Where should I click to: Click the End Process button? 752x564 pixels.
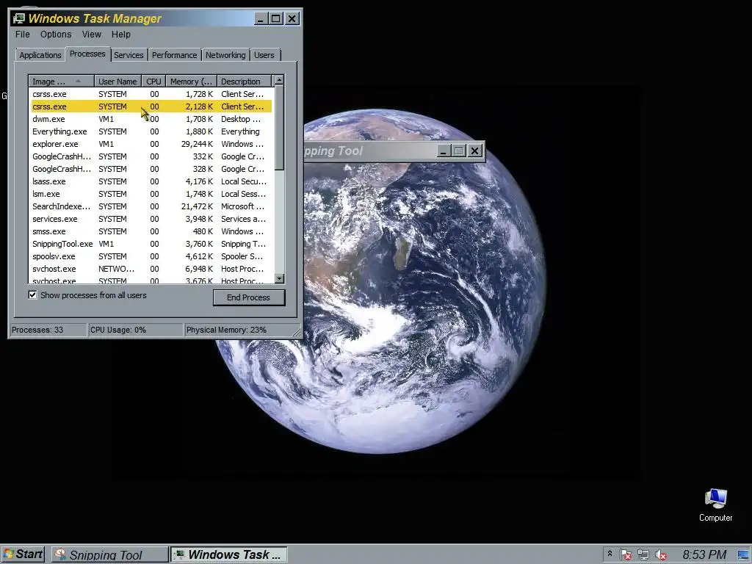coord(248,297)
